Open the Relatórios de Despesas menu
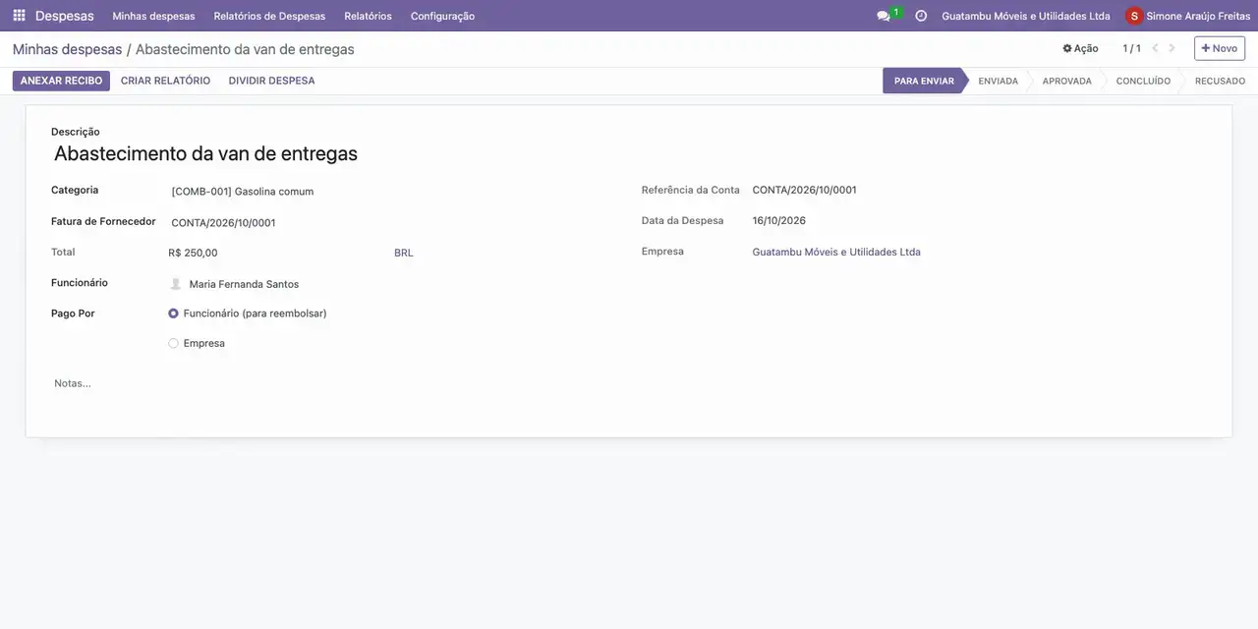The height and width of the screenshot is (629, 1258). (x=269, y=16)
